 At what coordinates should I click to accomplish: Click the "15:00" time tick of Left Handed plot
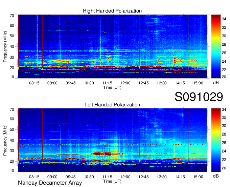point(198,177)
